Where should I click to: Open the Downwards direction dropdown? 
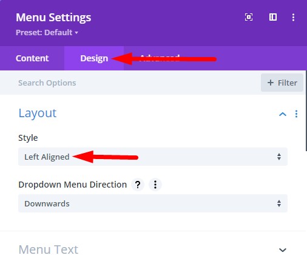tap(153, 203)
